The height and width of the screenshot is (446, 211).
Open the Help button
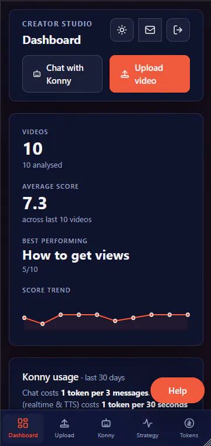point(178,390)
